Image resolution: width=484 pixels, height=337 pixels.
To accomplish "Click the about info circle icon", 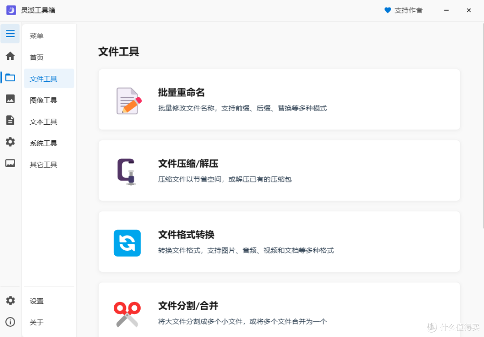I will pos(10,322).
